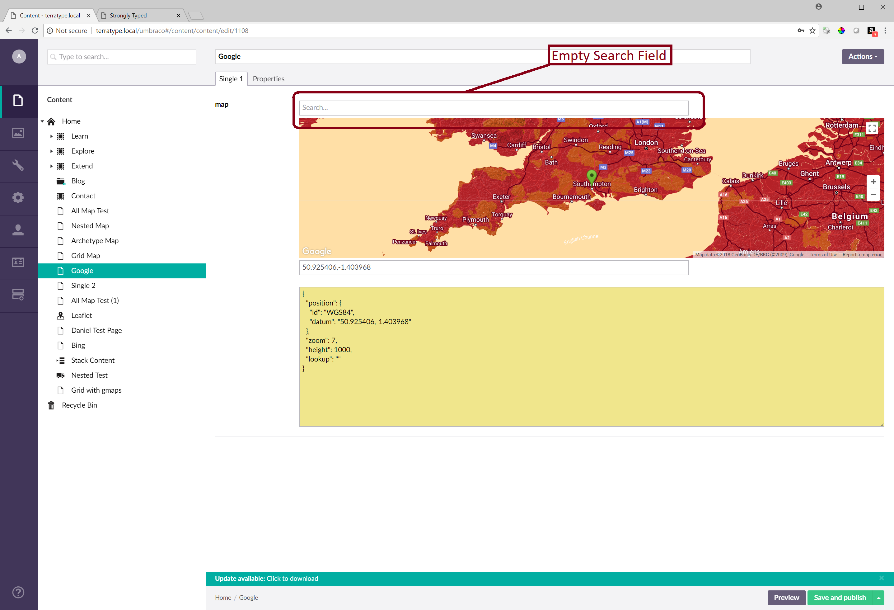The image size is (894, 610).
Task: View site info via Not secure icon
Action: pyautogui.click(x=50, y=31)
